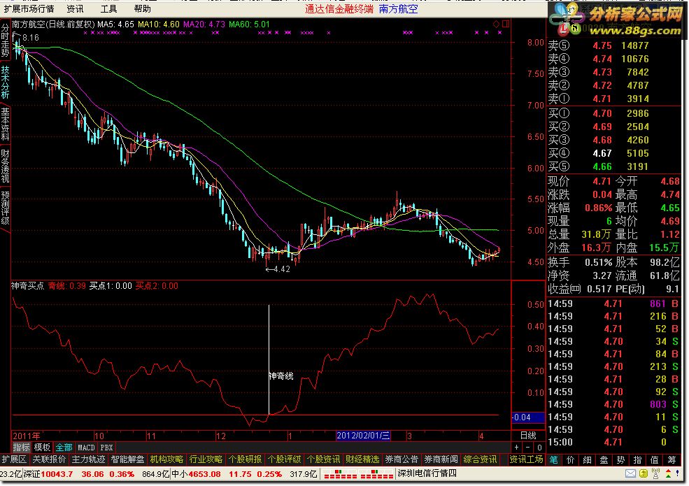Viewport: 689px width, 486px height.
Task: Select the 指标 indicator tab
Action: point(21,448)
